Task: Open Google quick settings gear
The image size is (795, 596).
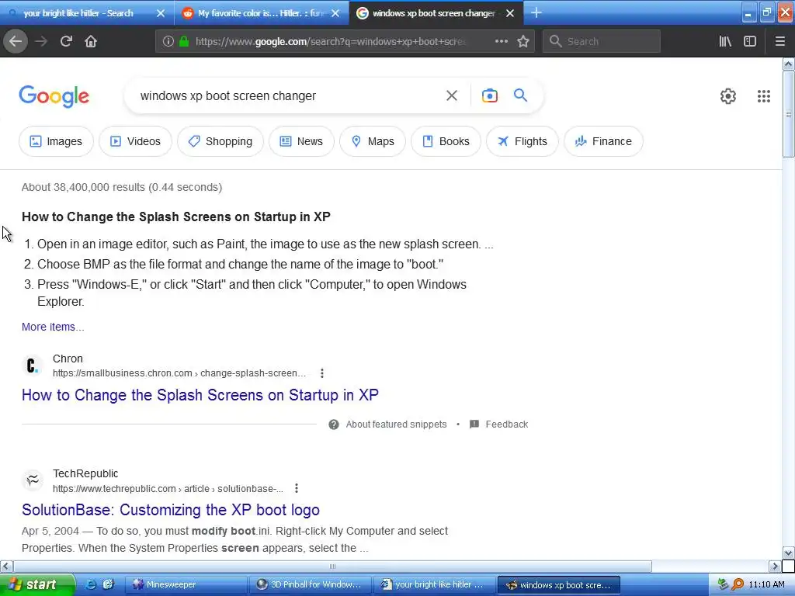Action: (x=728, y=96)
